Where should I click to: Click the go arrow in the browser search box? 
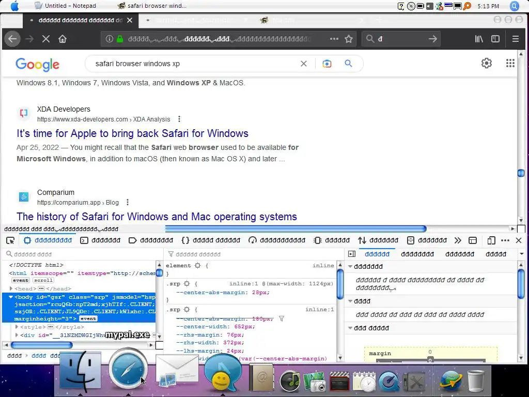click(x=432, y=39)
